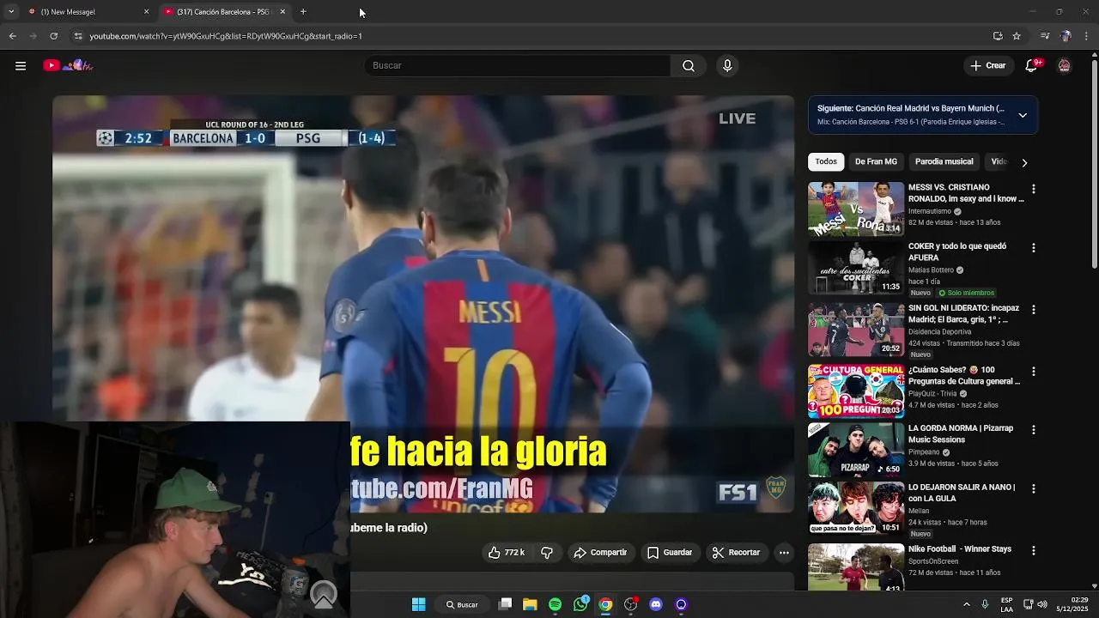This screenshot has width=1099, height=618.
Task: Open options for the COKER video
Action: pyautogui.click(x=1034, y=248)
